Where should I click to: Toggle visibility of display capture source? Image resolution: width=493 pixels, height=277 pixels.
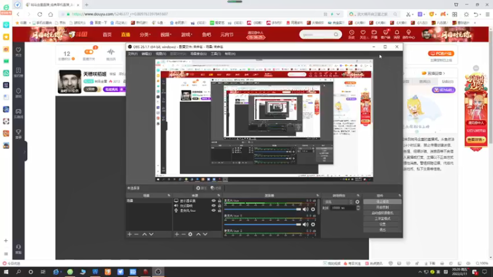point(213,201)
